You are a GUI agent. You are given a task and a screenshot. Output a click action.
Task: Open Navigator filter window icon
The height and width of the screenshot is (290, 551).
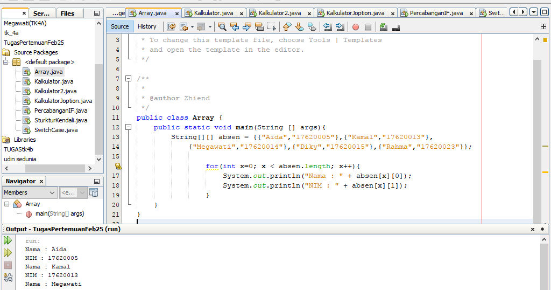[94, 192]
